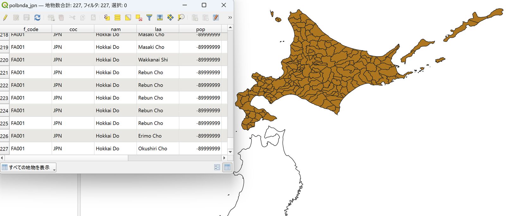This screenshot has height=216, width=506.
Task: Switch to table view icon
Action: 227,167
